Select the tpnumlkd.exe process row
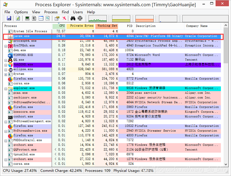The height and width of the screenshot is (176, 231). click(112, 154)
